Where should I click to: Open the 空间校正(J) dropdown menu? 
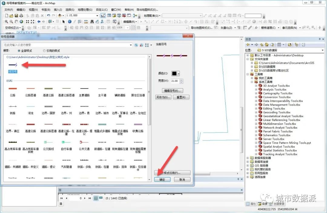[13, 28]
